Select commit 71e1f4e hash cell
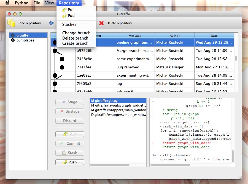 coord(95,67)
